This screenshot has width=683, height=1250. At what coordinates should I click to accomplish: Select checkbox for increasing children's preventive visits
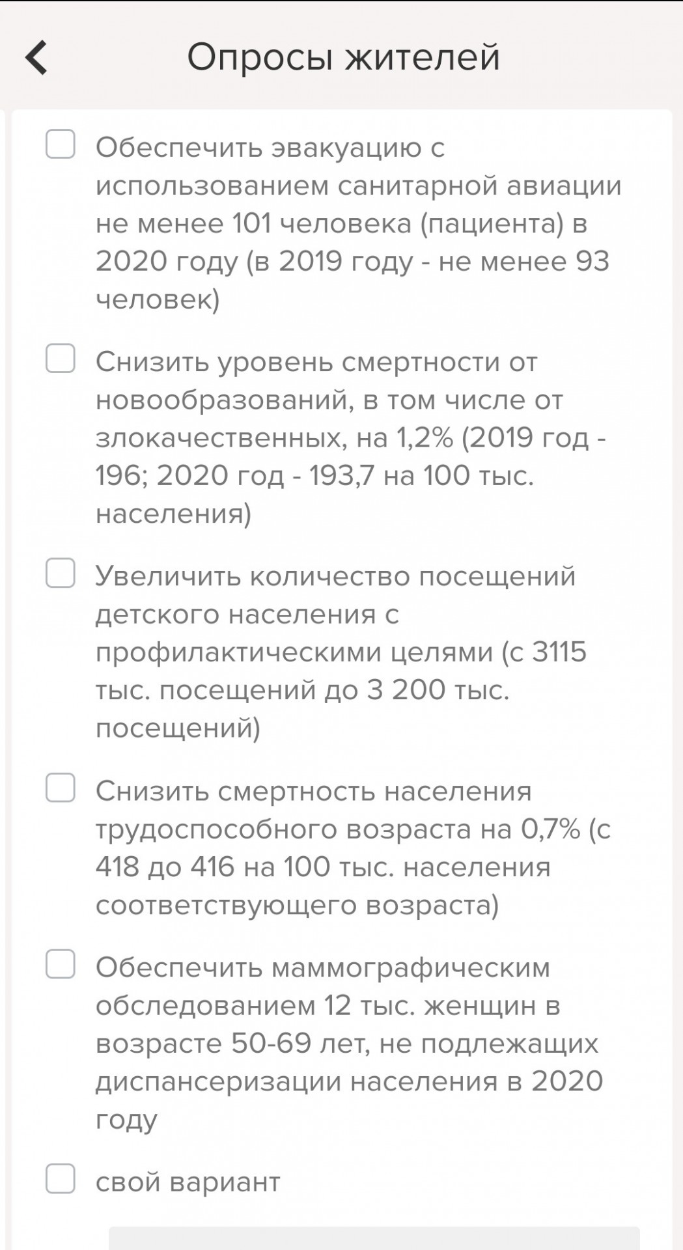60,573
